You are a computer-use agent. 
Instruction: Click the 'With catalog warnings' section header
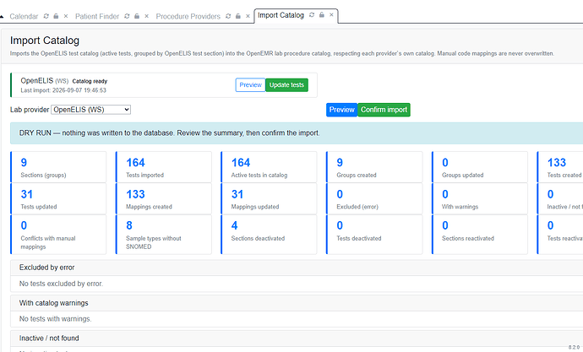pos(297,303)
